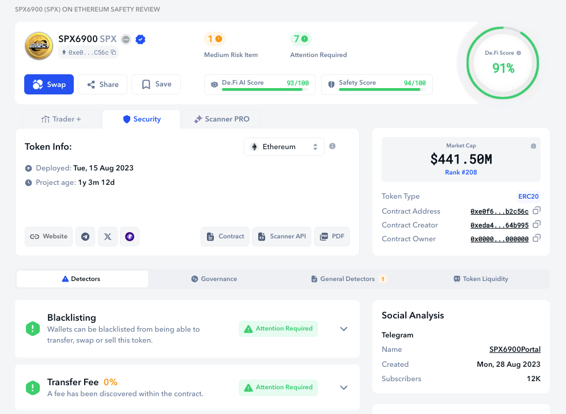Open the De.Fi Score info tooltip
Viewport: 566px width, 414px height.
point(519,53)
